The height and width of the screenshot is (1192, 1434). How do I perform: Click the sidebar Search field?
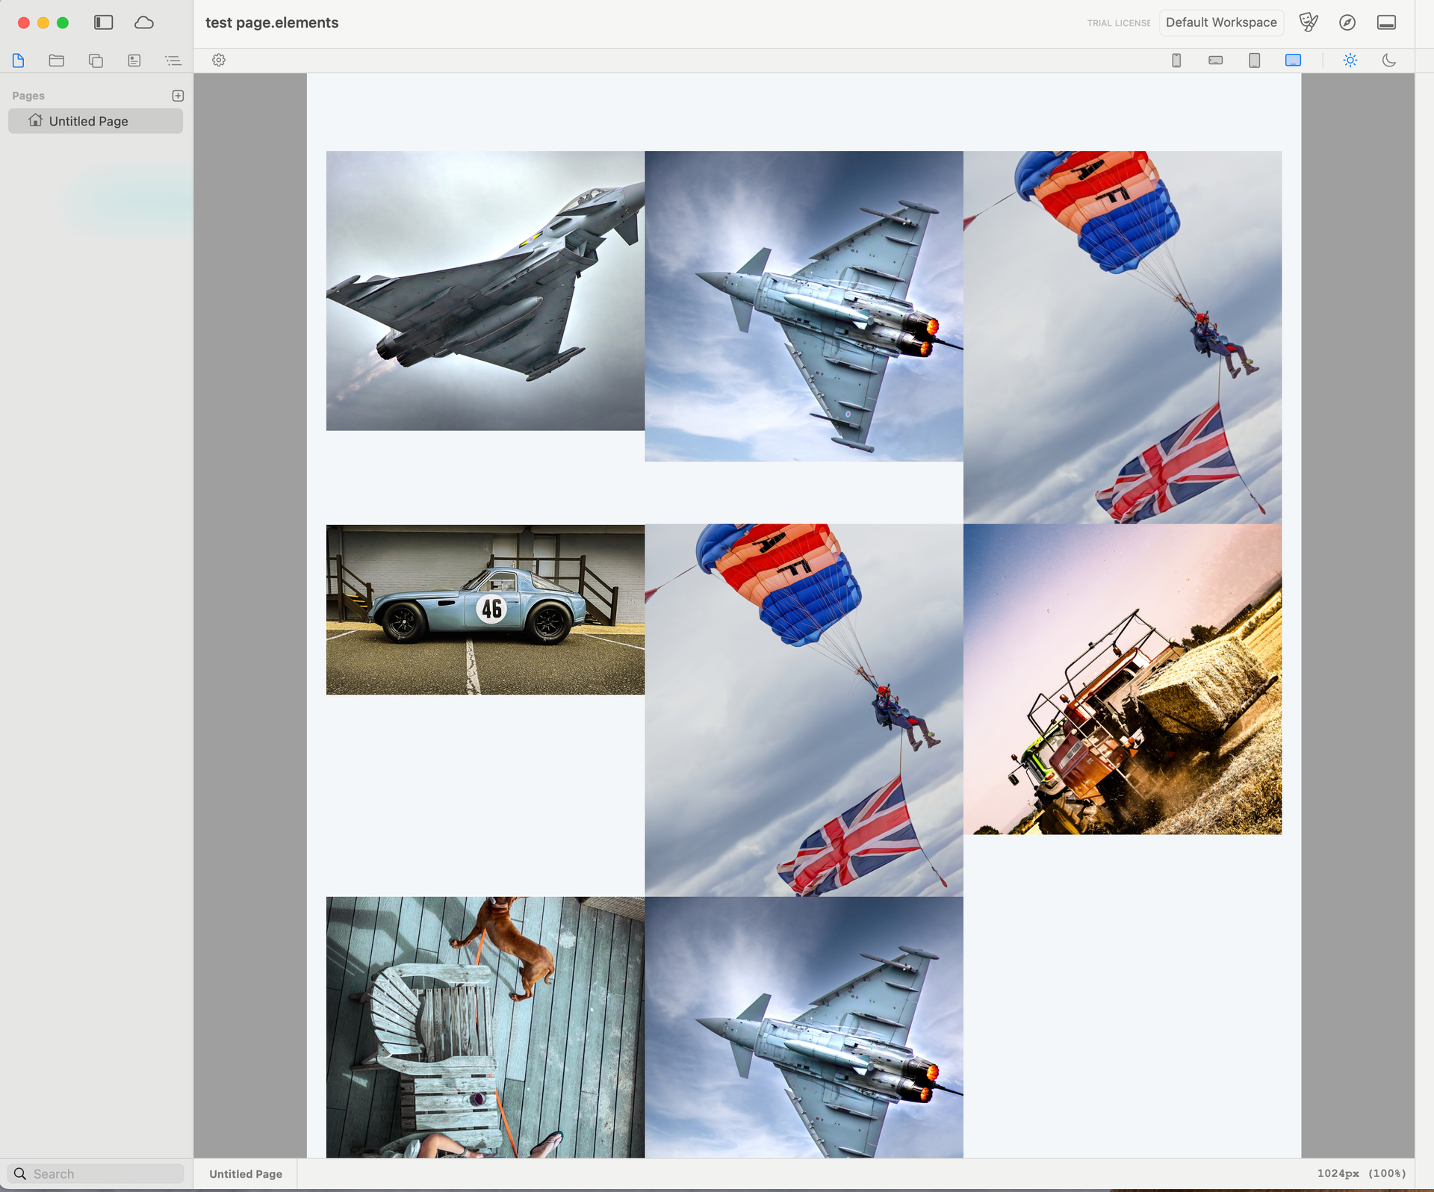point(96,1174)
